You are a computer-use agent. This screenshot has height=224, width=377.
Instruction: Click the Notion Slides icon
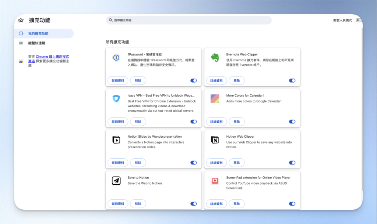pos(116,140)
